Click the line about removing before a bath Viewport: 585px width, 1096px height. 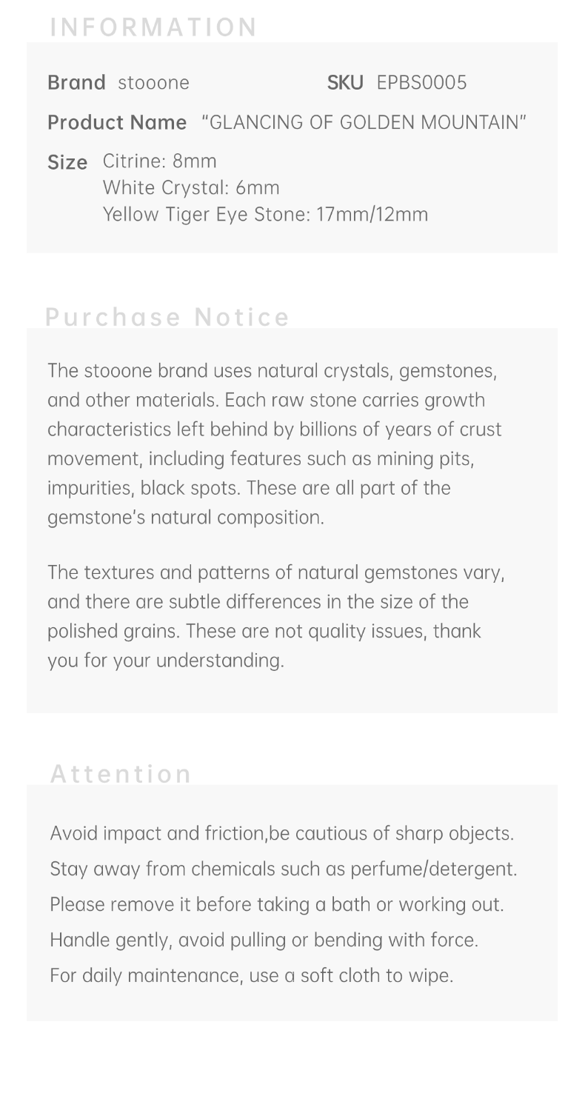[x=276, y=905]
